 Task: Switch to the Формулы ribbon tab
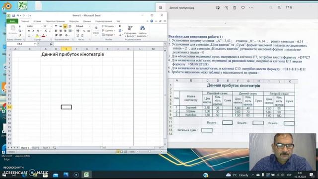74,21
